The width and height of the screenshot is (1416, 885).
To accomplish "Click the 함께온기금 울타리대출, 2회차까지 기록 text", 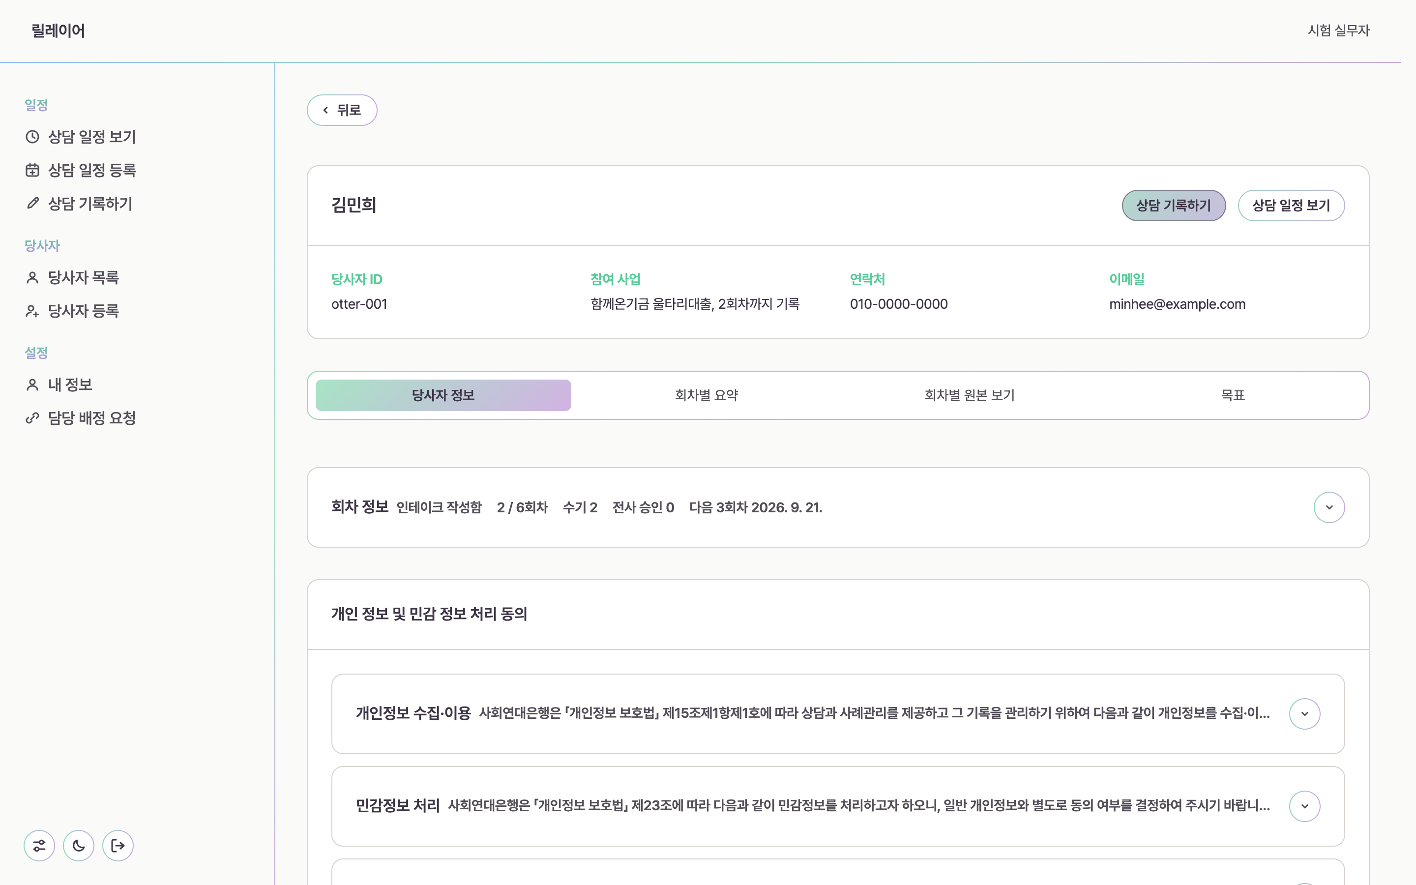I will click(x=695, y=304).
